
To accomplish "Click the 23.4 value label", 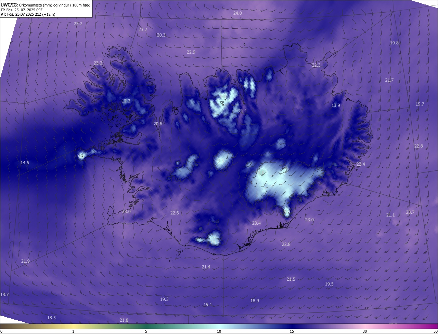I will coord(256,223).
